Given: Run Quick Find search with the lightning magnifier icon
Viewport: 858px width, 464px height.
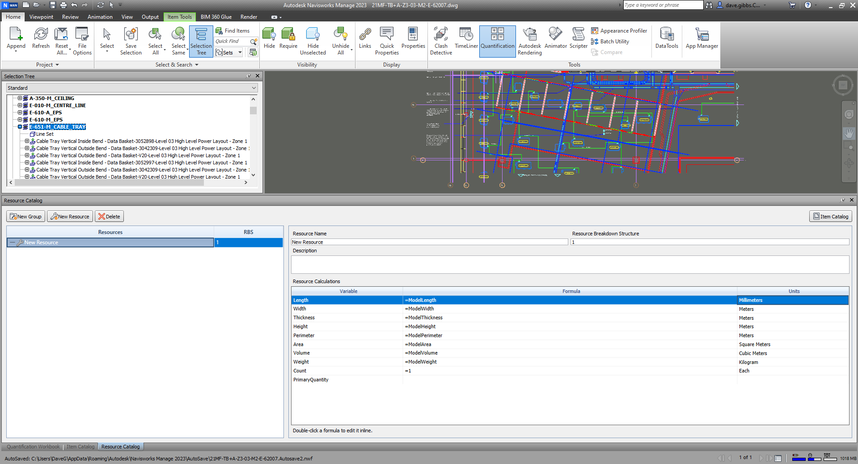Looking at the screenshot, I should (x=253, y=41).
